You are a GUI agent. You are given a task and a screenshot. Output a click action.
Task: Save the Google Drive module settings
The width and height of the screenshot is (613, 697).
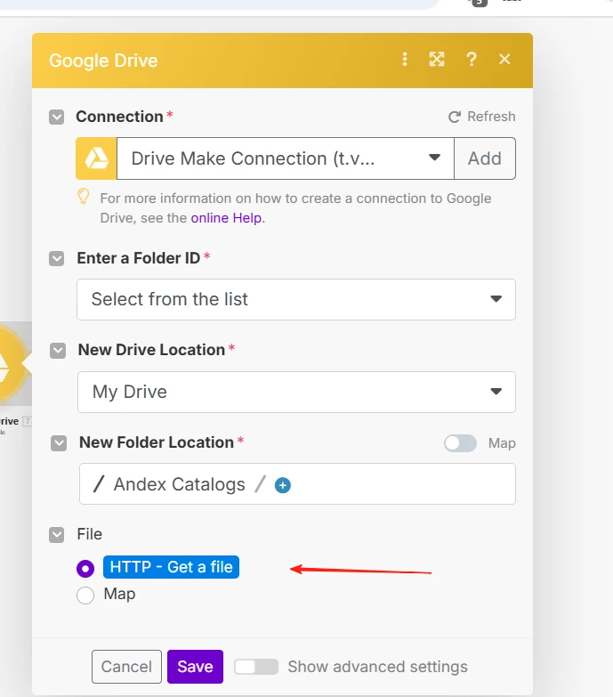point(195,667)
